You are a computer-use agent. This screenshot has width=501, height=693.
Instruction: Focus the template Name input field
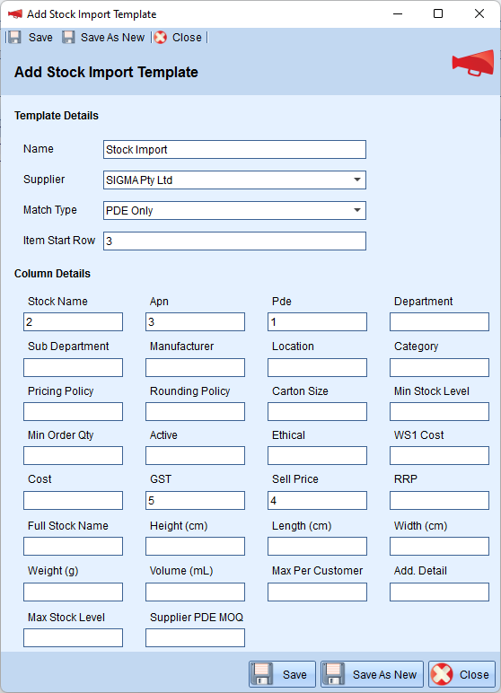[234, 149]
